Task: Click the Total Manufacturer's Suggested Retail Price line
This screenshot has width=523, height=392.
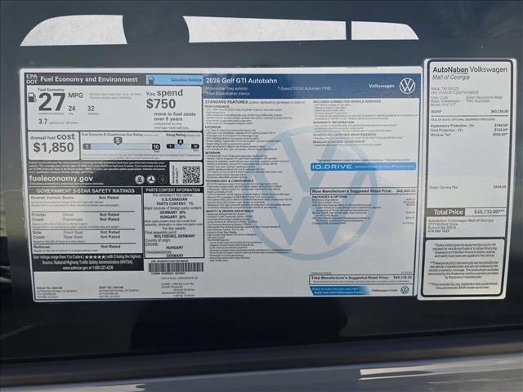Action: [361, 278]
